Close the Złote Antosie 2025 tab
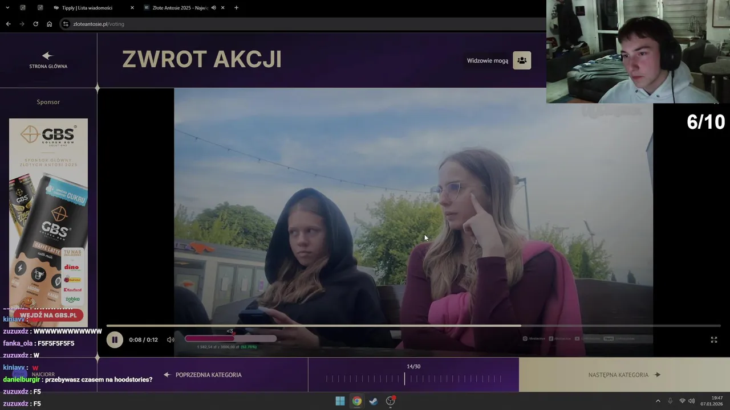 pyautogui.click(x=222, y=8)
